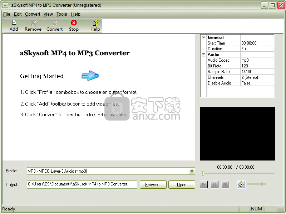Click the Browse... button
This screenshot has width=286, height=214.
pos(153,184)
